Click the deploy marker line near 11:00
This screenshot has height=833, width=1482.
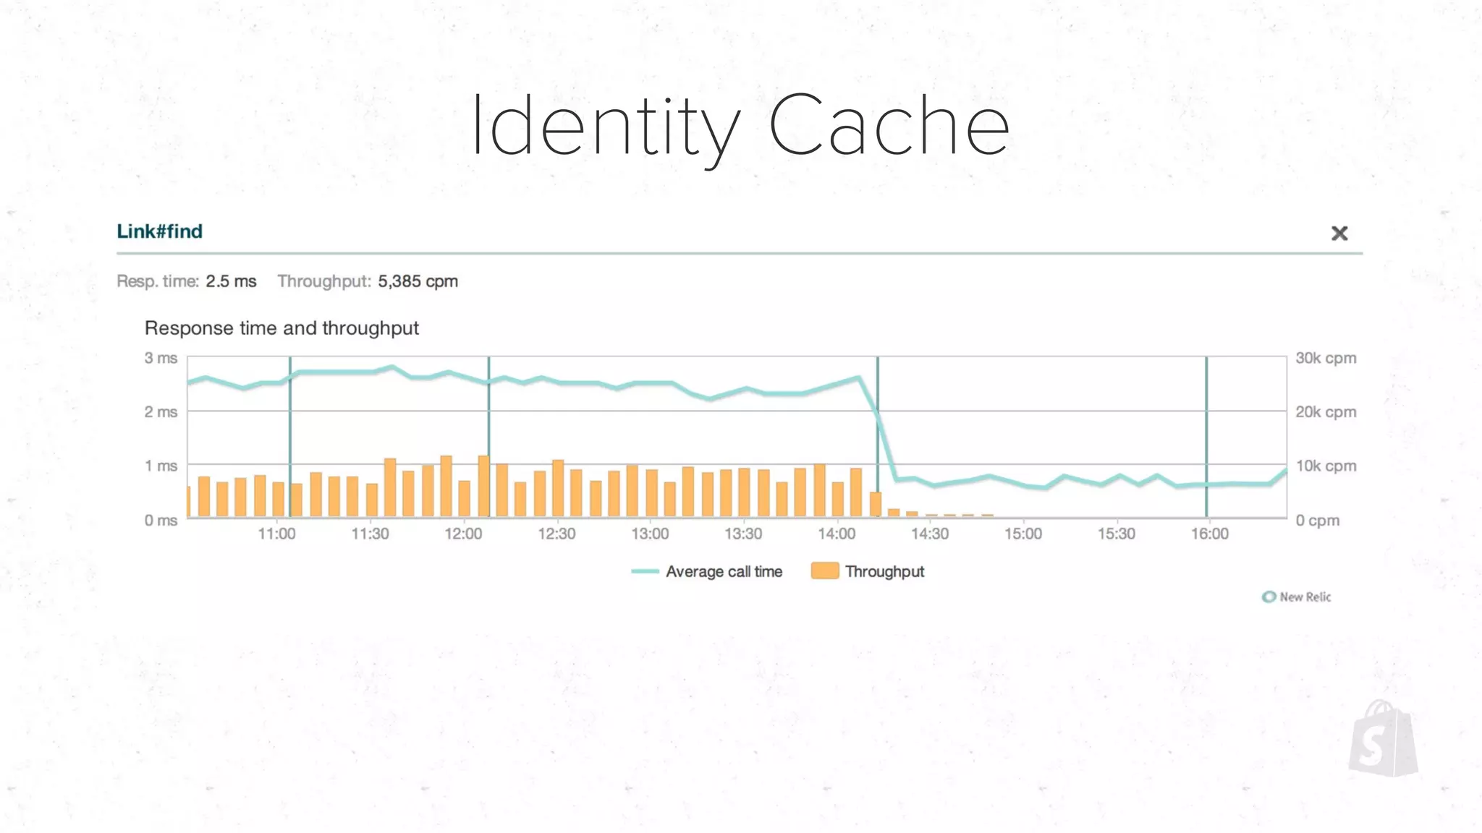[290, 437]
